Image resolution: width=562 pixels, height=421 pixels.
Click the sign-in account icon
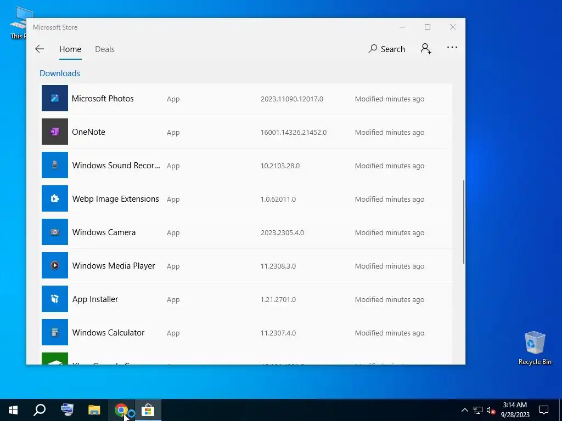(x=426, y=48)
